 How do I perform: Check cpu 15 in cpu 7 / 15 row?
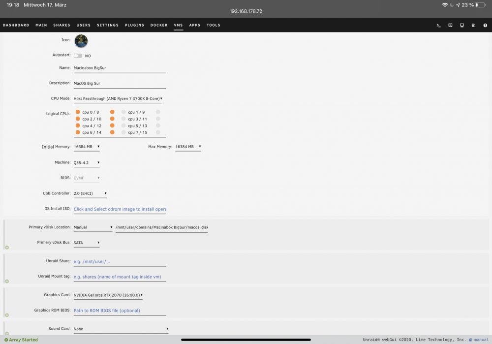tap(158, 132)
